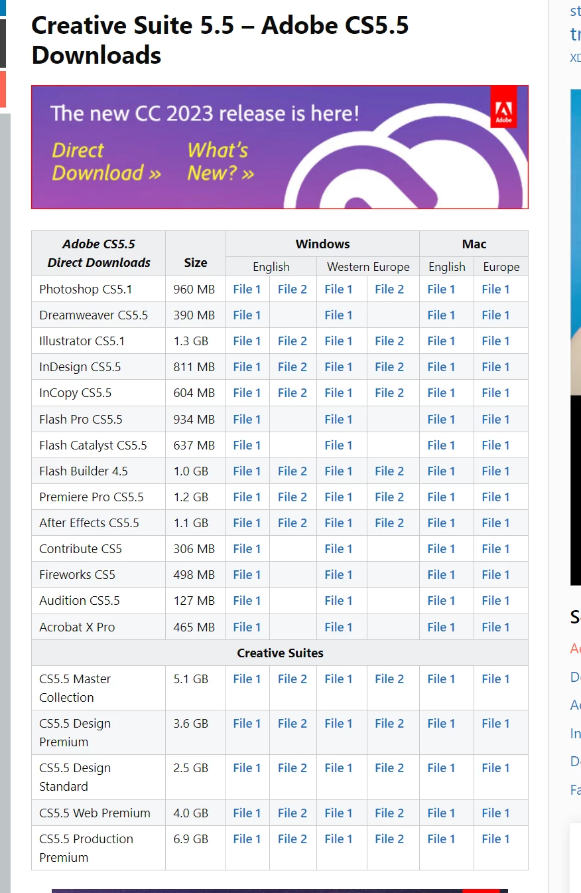Image resolution: width=581 pixels, height=893 pixels.
Task: Download CS5.5 Master Collection Windows English File 1
Action: point(247,679)
